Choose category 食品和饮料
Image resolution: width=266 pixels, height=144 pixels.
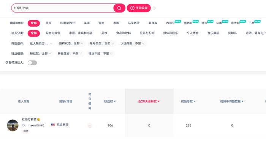coord(123,33)
